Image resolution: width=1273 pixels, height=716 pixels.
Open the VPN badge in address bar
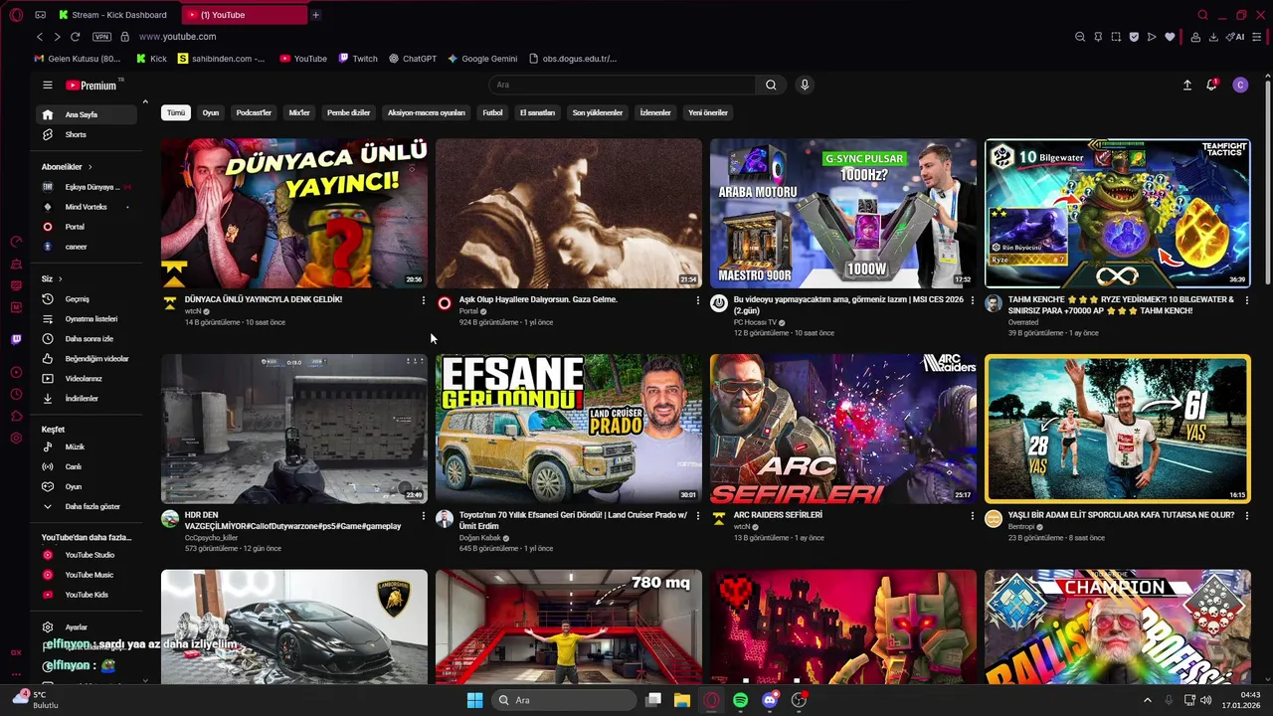pyautogui.click(x=101, y=37)
